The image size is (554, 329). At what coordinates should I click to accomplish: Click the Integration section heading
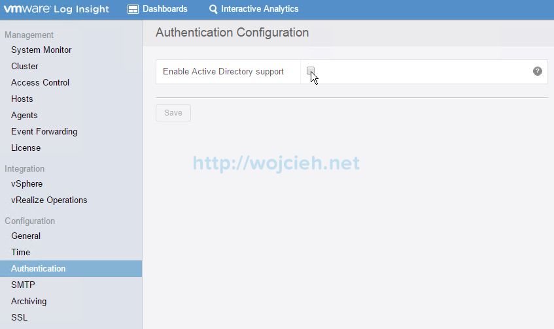point(24,169)
